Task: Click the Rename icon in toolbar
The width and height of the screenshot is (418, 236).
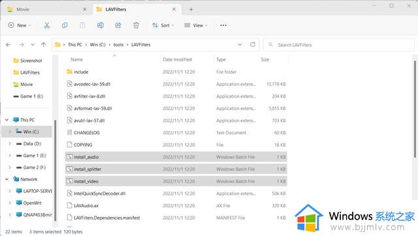Action: coord(101,25)
